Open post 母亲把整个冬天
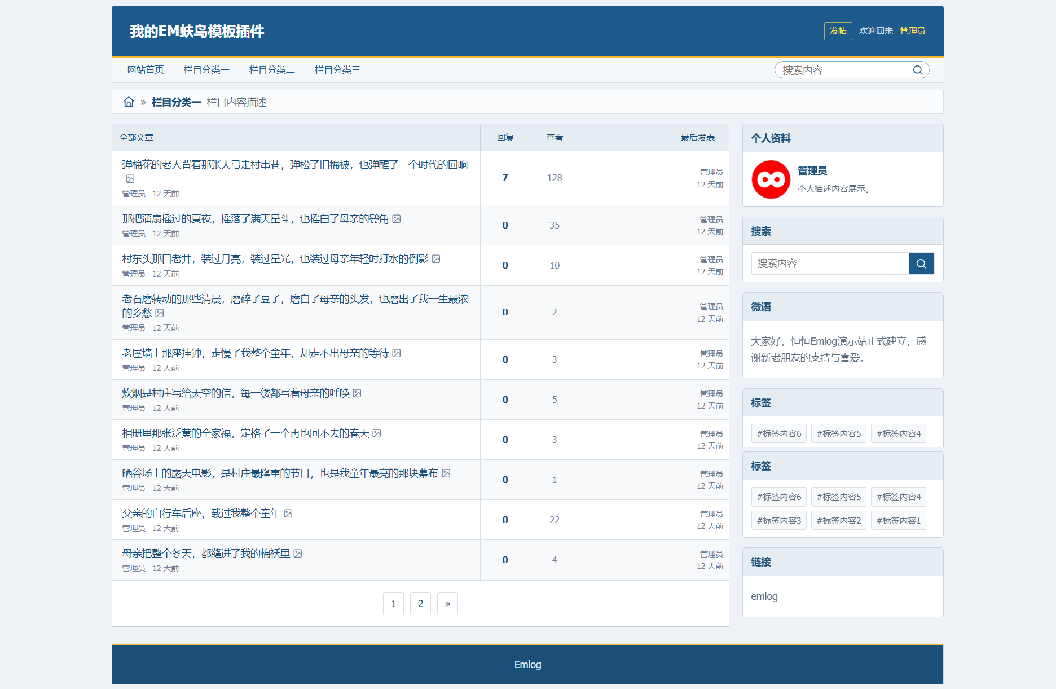Screen dimensions: 1056x689 point(206,554)
